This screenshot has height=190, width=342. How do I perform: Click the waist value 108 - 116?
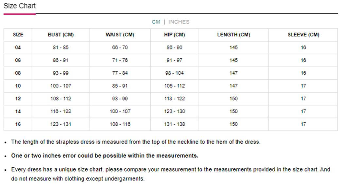click(120, 124)
